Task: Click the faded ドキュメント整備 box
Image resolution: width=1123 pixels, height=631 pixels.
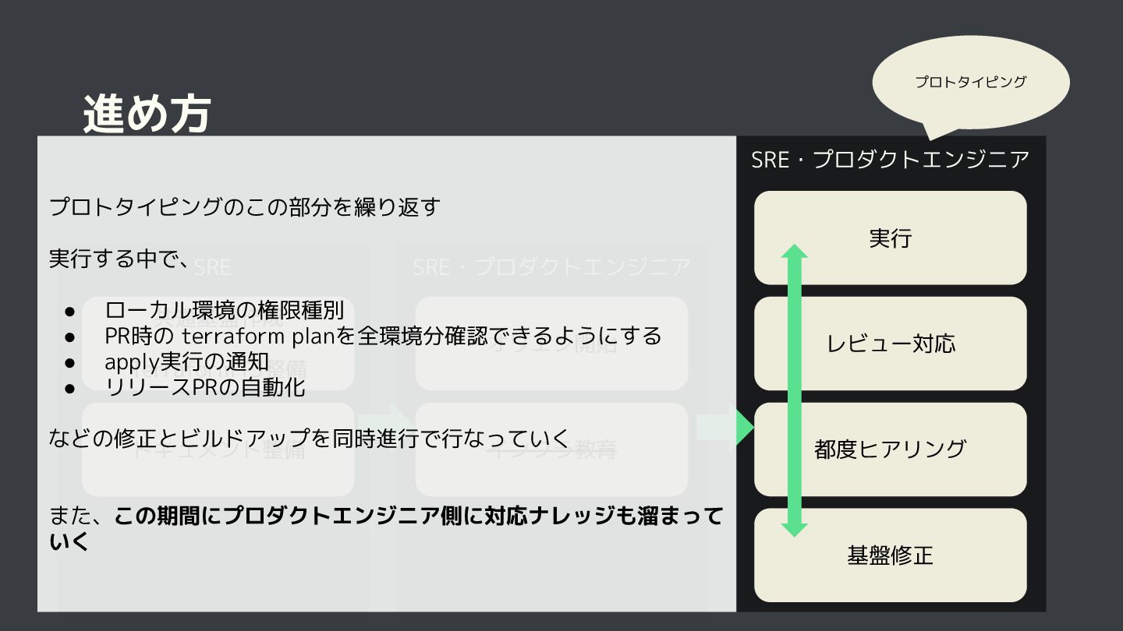Action: click(218, 449)
